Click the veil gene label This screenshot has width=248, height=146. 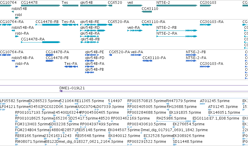[x=130, y=3]
